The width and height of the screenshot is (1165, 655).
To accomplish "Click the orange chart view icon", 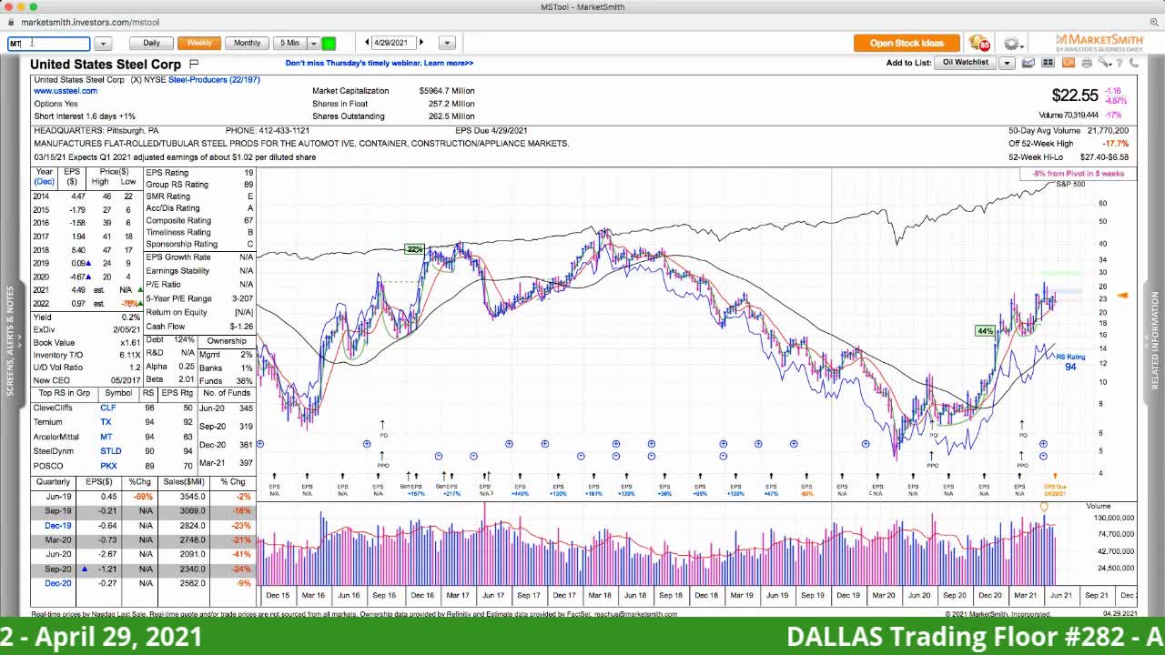I will tap(1068, 63).
